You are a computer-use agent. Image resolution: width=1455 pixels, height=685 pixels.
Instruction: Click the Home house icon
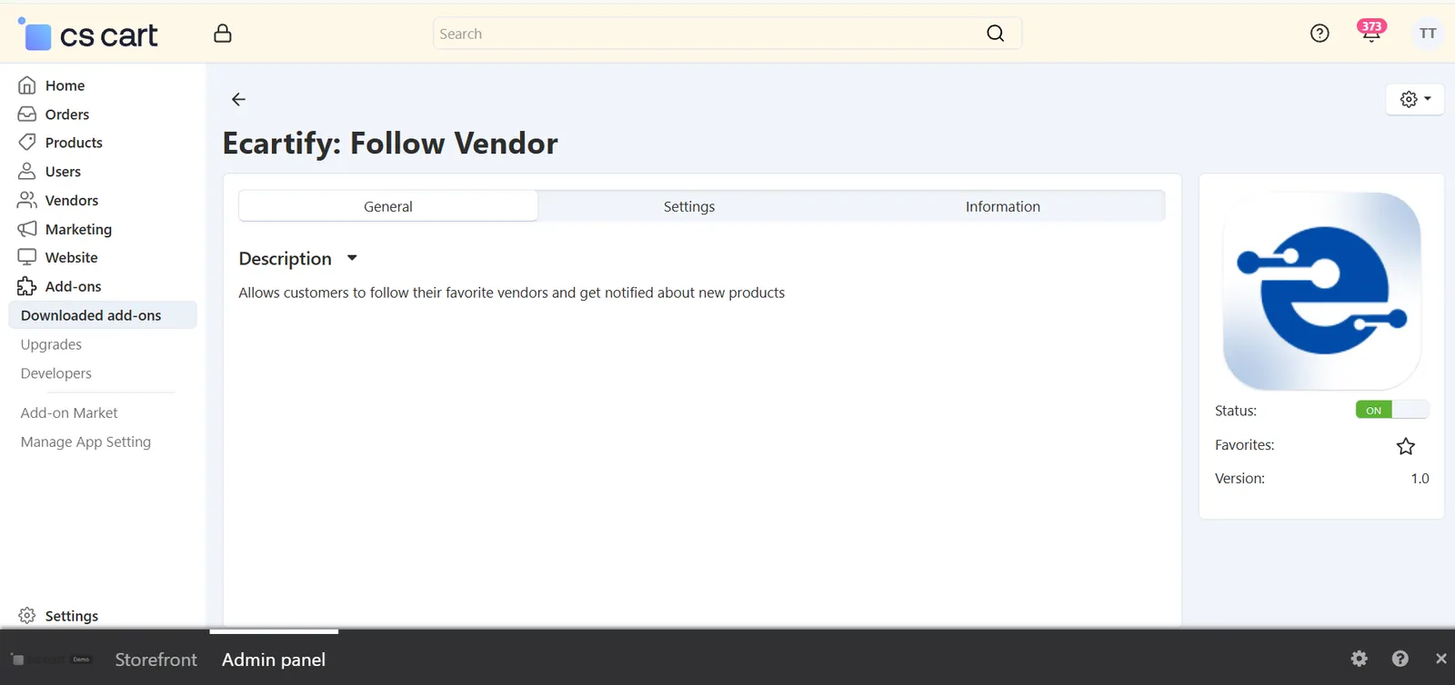pyautogui.click(x=27, y=85)
